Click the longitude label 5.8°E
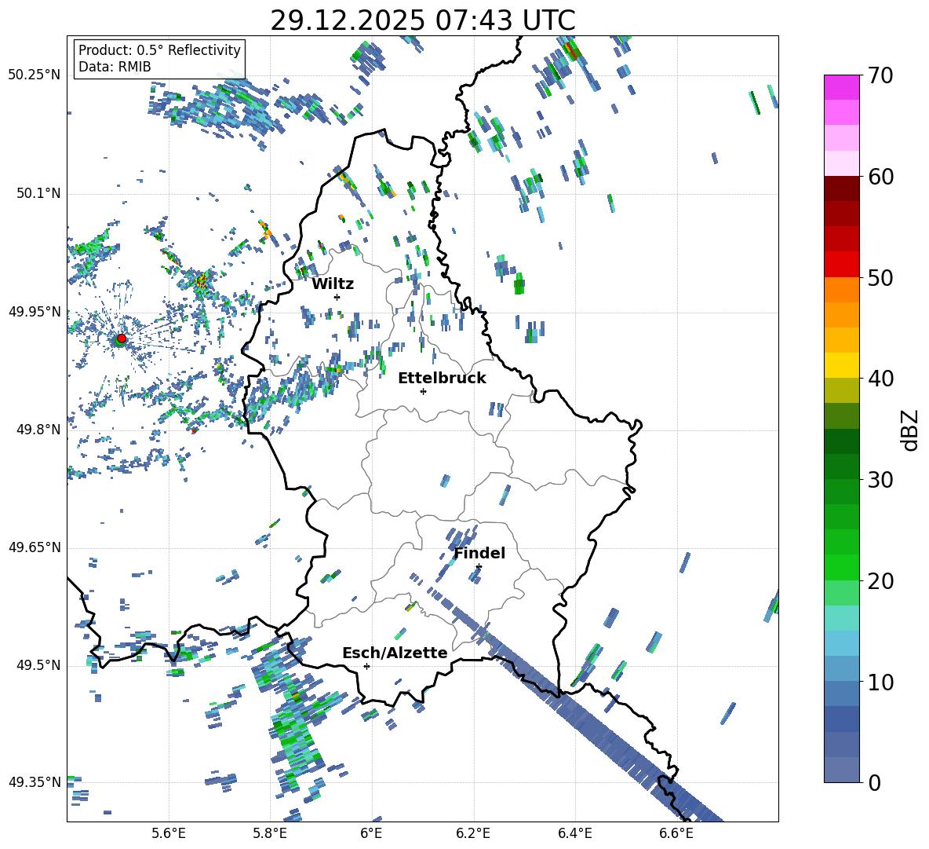The image size is (929, 849). [x=270, y=833]
